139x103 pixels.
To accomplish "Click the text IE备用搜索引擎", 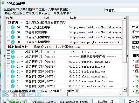I will click(x=36, y=32).
